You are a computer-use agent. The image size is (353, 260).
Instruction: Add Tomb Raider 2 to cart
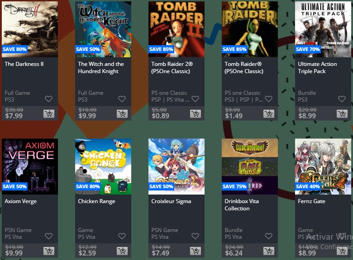[x=196, y=114]
